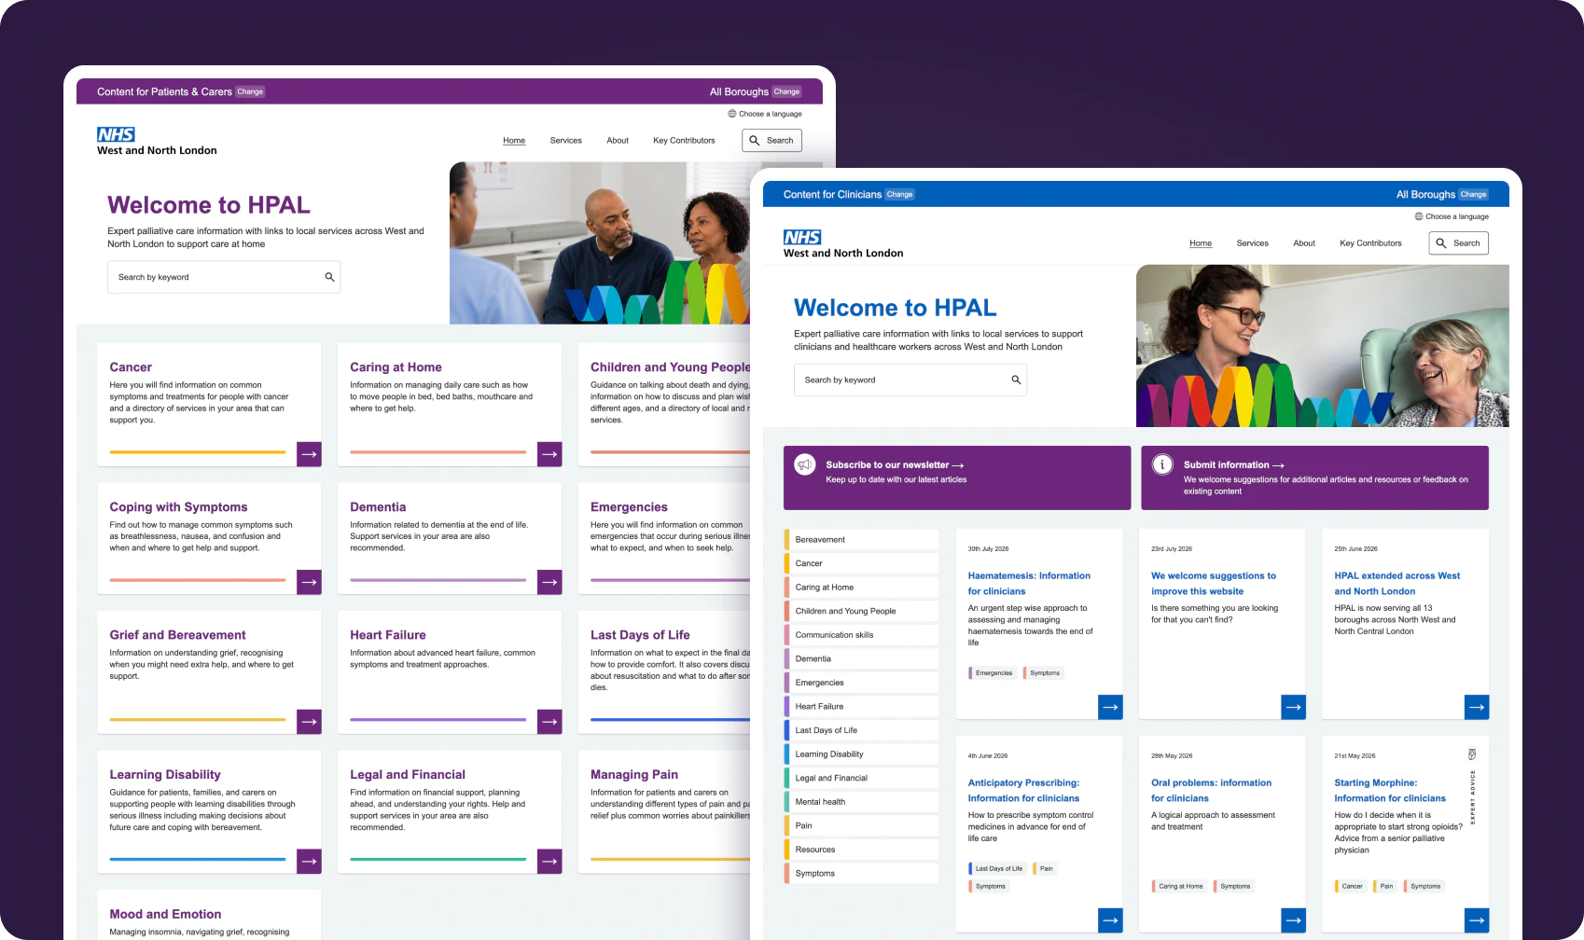
Task: Click the megaphone icon in the newsletter banner
Action: tap(805, 464)
